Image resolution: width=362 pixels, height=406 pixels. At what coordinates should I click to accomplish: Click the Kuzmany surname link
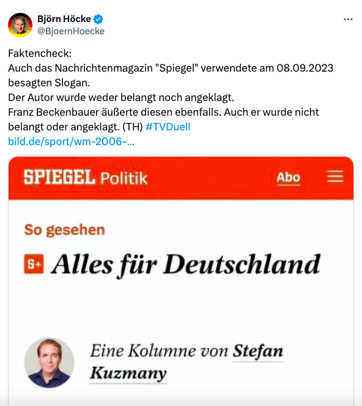[x=128, y=374]
